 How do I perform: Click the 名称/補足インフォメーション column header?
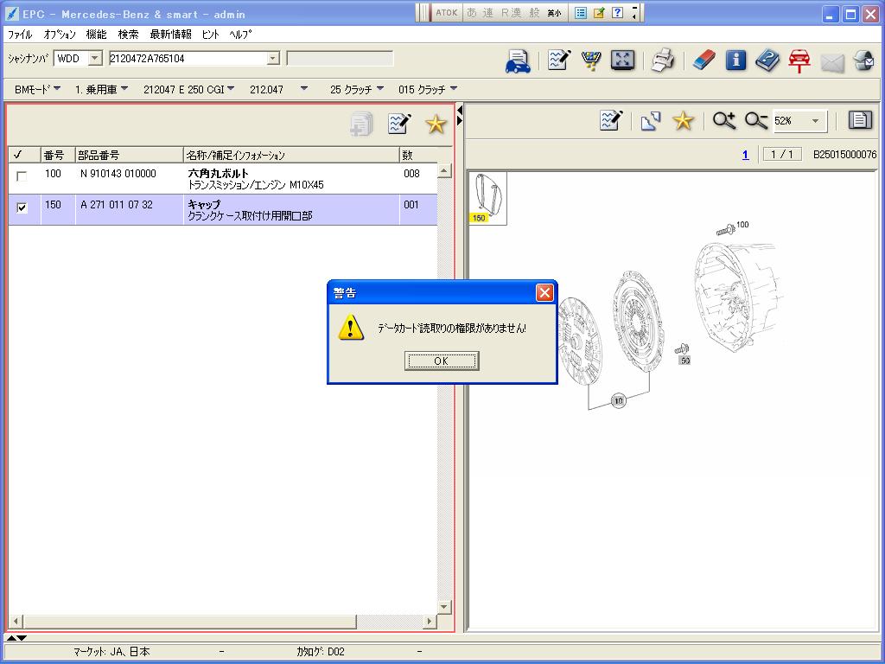(291, 155)
